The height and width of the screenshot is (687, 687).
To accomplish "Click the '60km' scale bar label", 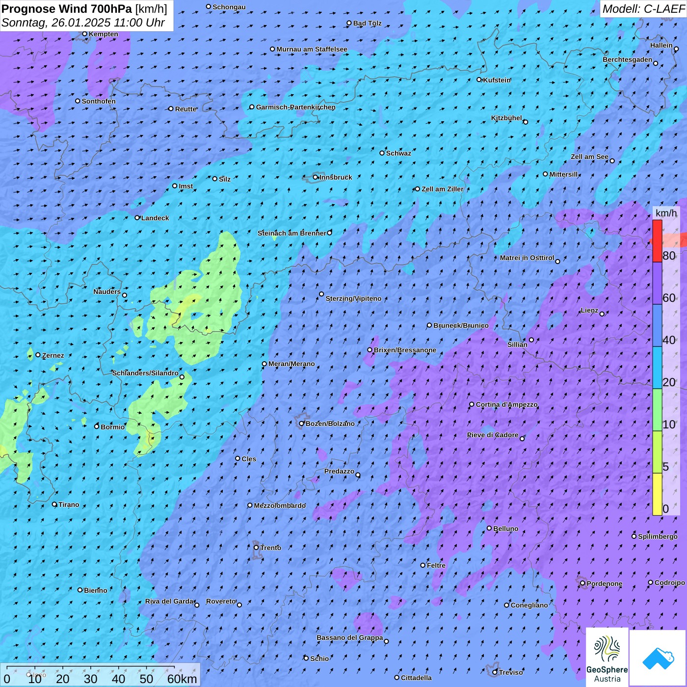I will tap(182, 679).
